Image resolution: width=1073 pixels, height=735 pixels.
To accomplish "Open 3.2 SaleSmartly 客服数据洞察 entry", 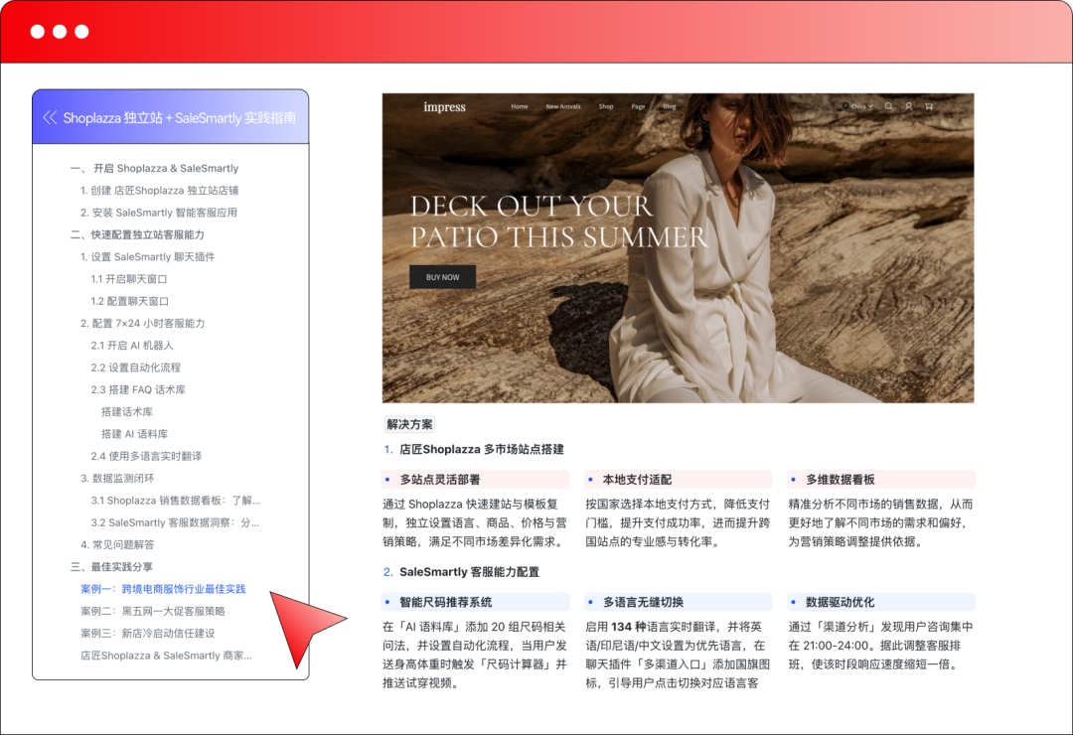I will [175, 522].
